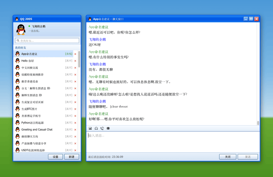Screen dimensions: 273x177
Task: Delete the 推荐香港美食 contact via red X
Action: tap(75, 81)
